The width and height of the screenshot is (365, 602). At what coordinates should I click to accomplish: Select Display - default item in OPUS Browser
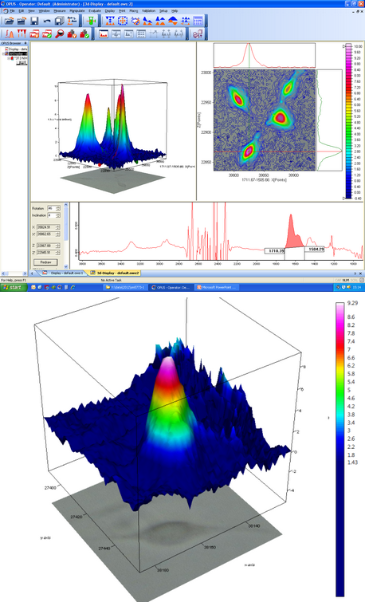coord(18,49)
